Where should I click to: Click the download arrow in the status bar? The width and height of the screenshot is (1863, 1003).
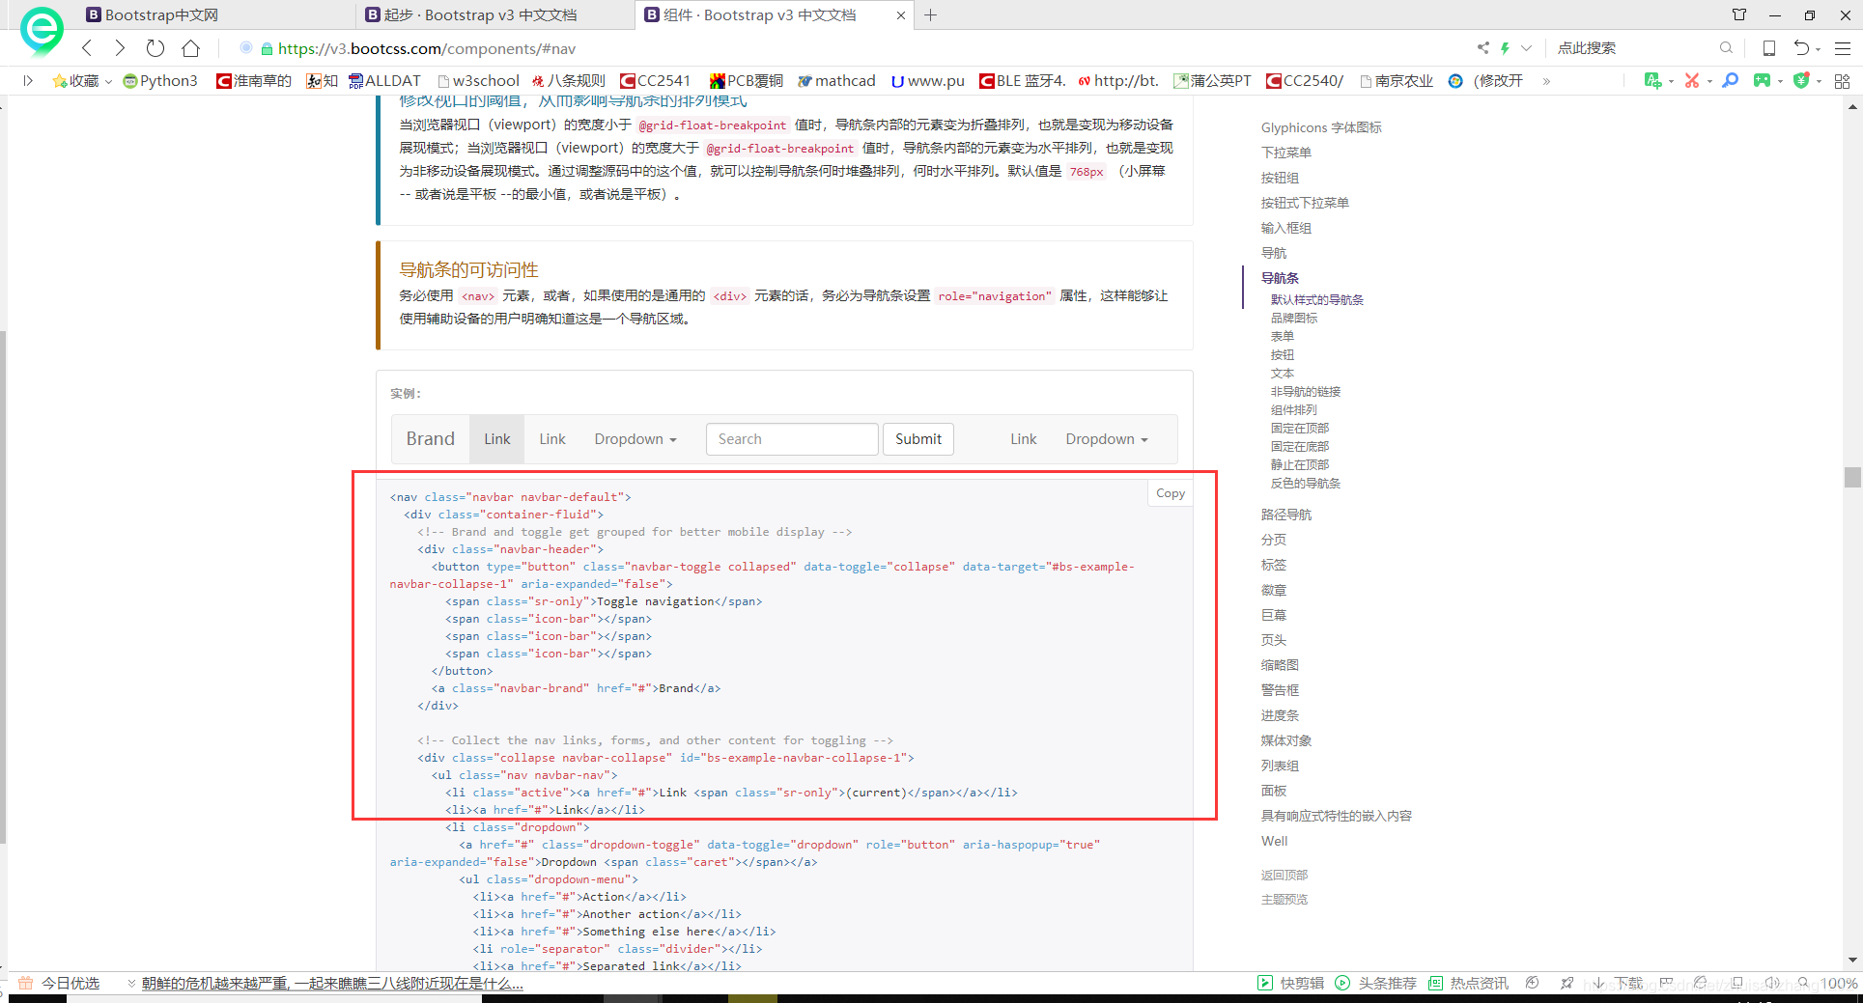coord(1598,982)
